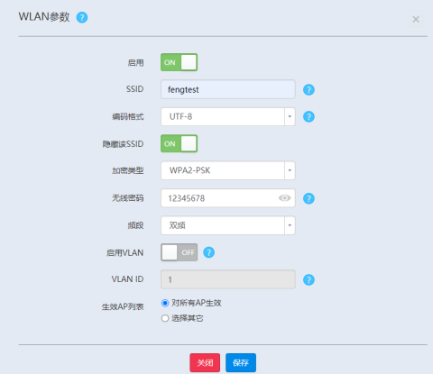
Task: Click the help icon next to SSID field
Action: (309, 89)
